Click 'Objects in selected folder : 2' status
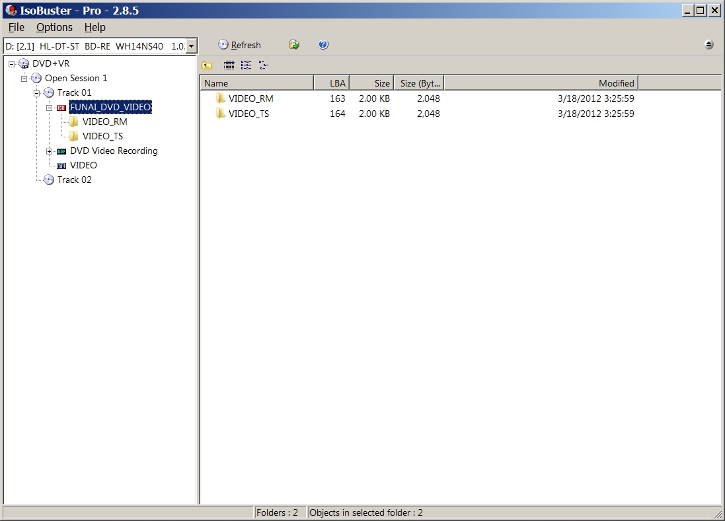Screen dimensions: 725x521 click(365, 512)
